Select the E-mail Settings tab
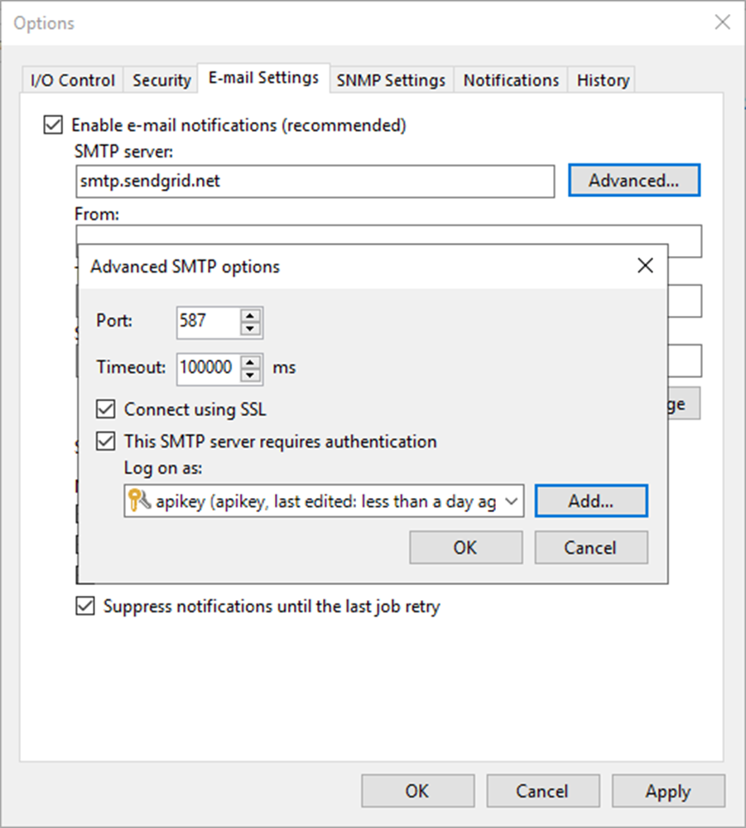This screenshot has width=746, height=828. pyautogui.click(x=263, y=78)
